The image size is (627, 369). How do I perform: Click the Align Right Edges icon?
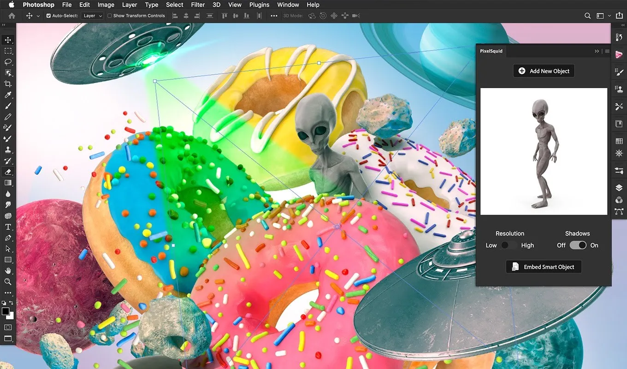click(x=198, y=16)
